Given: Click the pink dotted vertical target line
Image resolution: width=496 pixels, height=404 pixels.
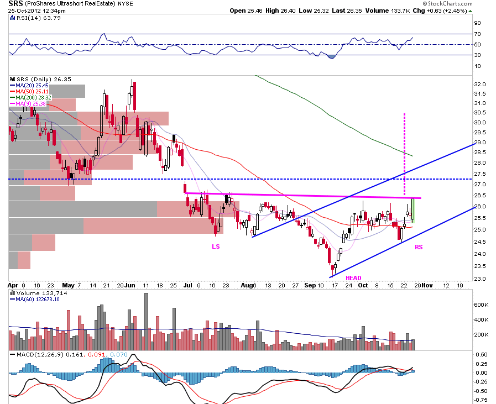Looking at the screenshot, I should point(404,154).
